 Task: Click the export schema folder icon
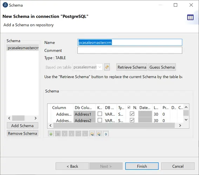tap(99, 134)
